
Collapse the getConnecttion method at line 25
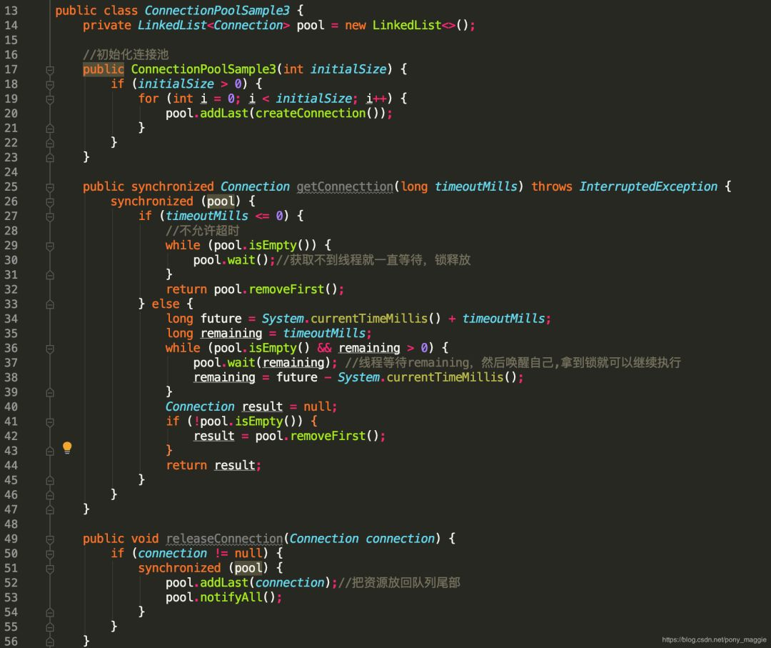pyautogui.click(x=50, y=186)
